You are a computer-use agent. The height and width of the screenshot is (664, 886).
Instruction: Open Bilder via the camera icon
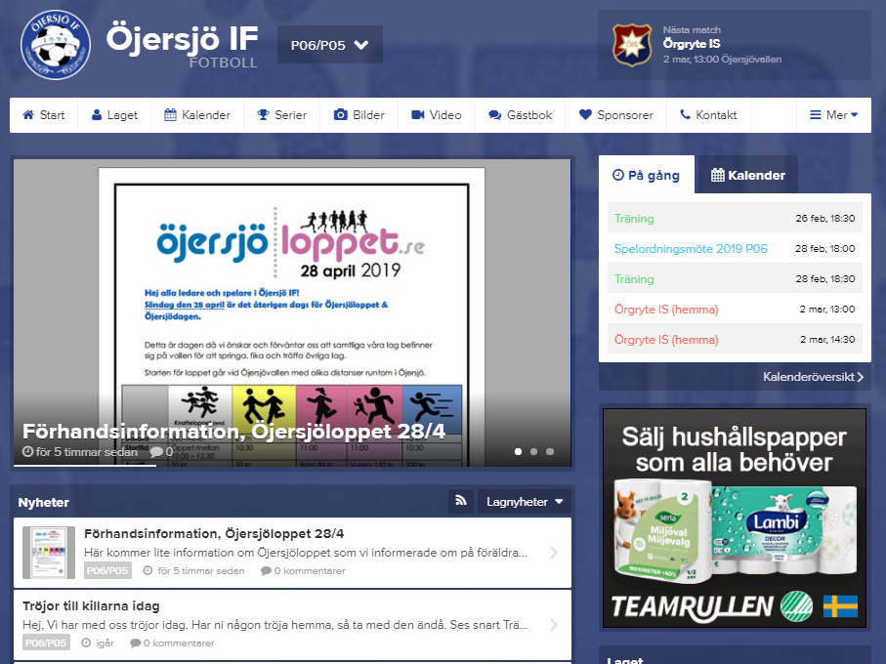(x=341, y=115)
